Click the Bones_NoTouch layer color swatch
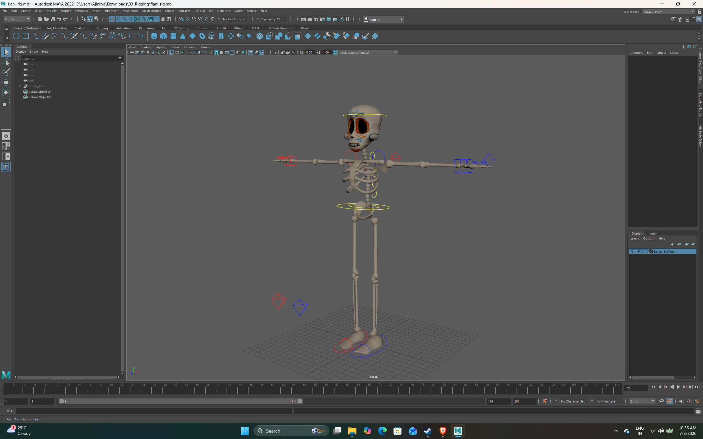This screenshot has height=439, width=703. (651, 251)
